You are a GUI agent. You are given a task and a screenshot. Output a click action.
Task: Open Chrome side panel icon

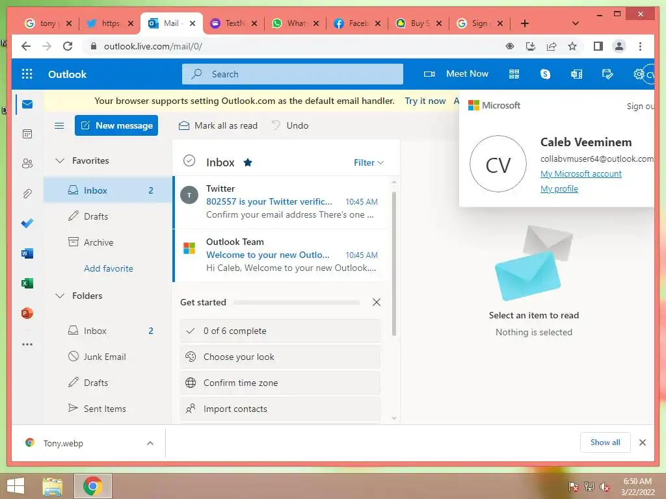pyautogui.click(x=598, y=46)
